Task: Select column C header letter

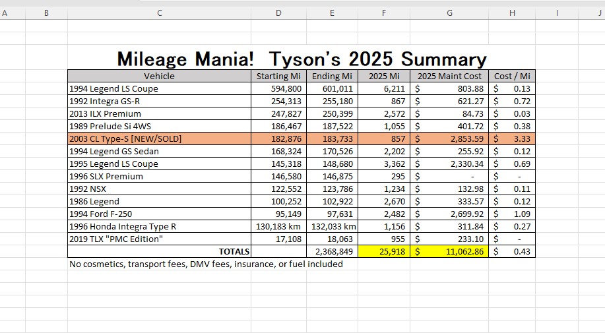Action: click(x=160, y=12)
